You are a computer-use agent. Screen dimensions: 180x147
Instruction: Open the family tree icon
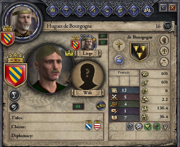[164, 51]
